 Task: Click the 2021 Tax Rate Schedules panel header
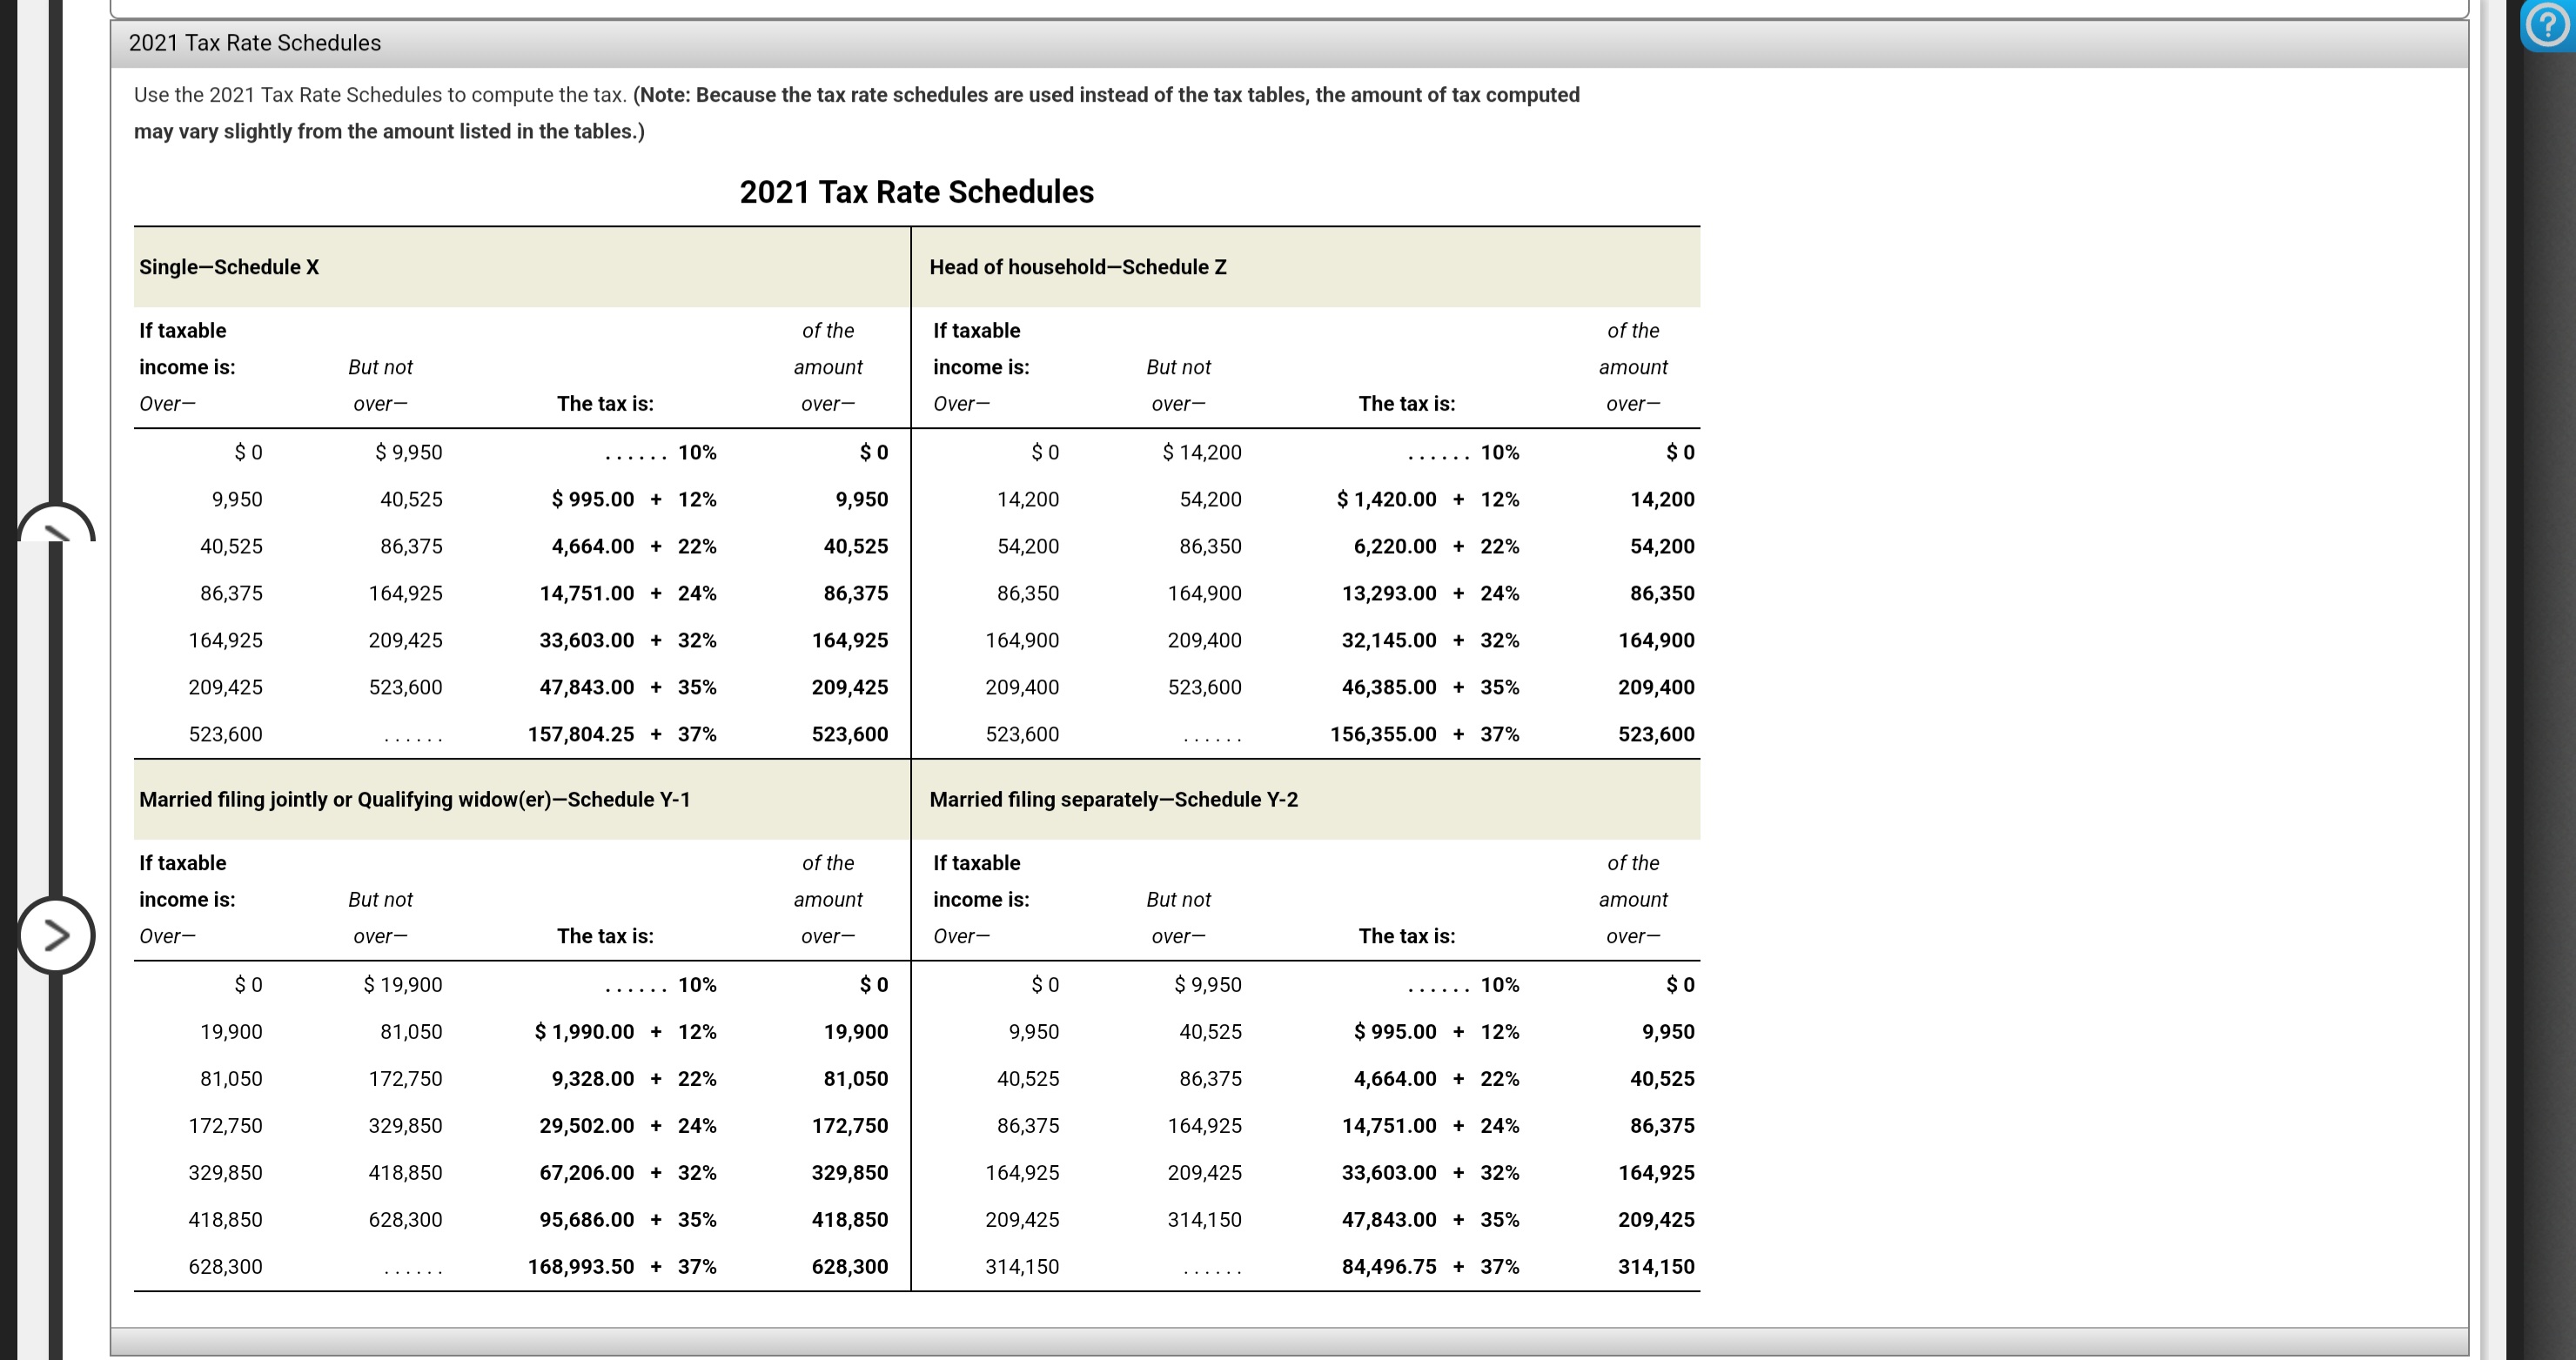click(x=255, y=43)
